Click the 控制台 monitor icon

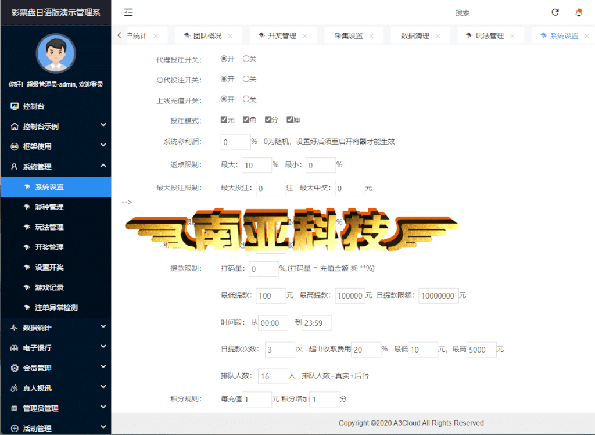point(15,106)
